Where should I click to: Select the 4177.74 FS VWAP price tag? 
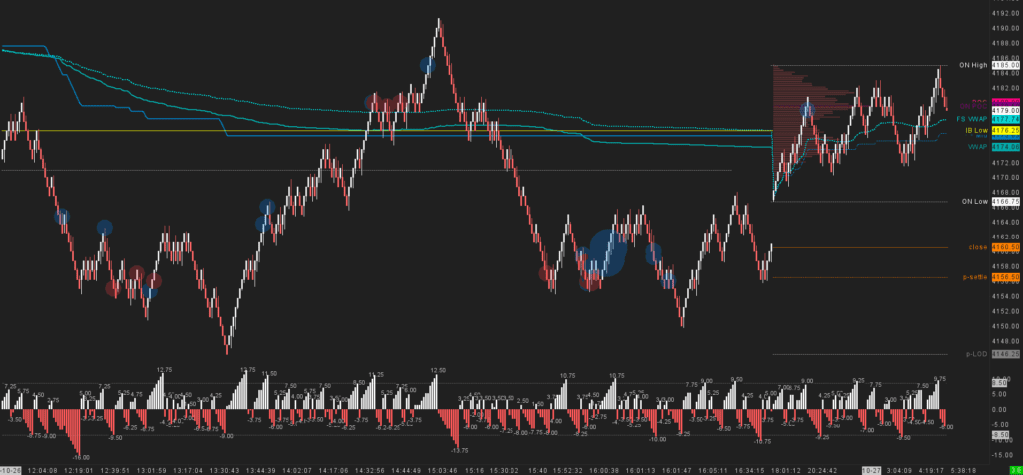tap(1005, 119)
